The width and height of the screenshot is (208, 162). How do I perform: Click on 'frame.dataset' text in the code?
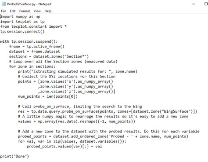(46, 52)
